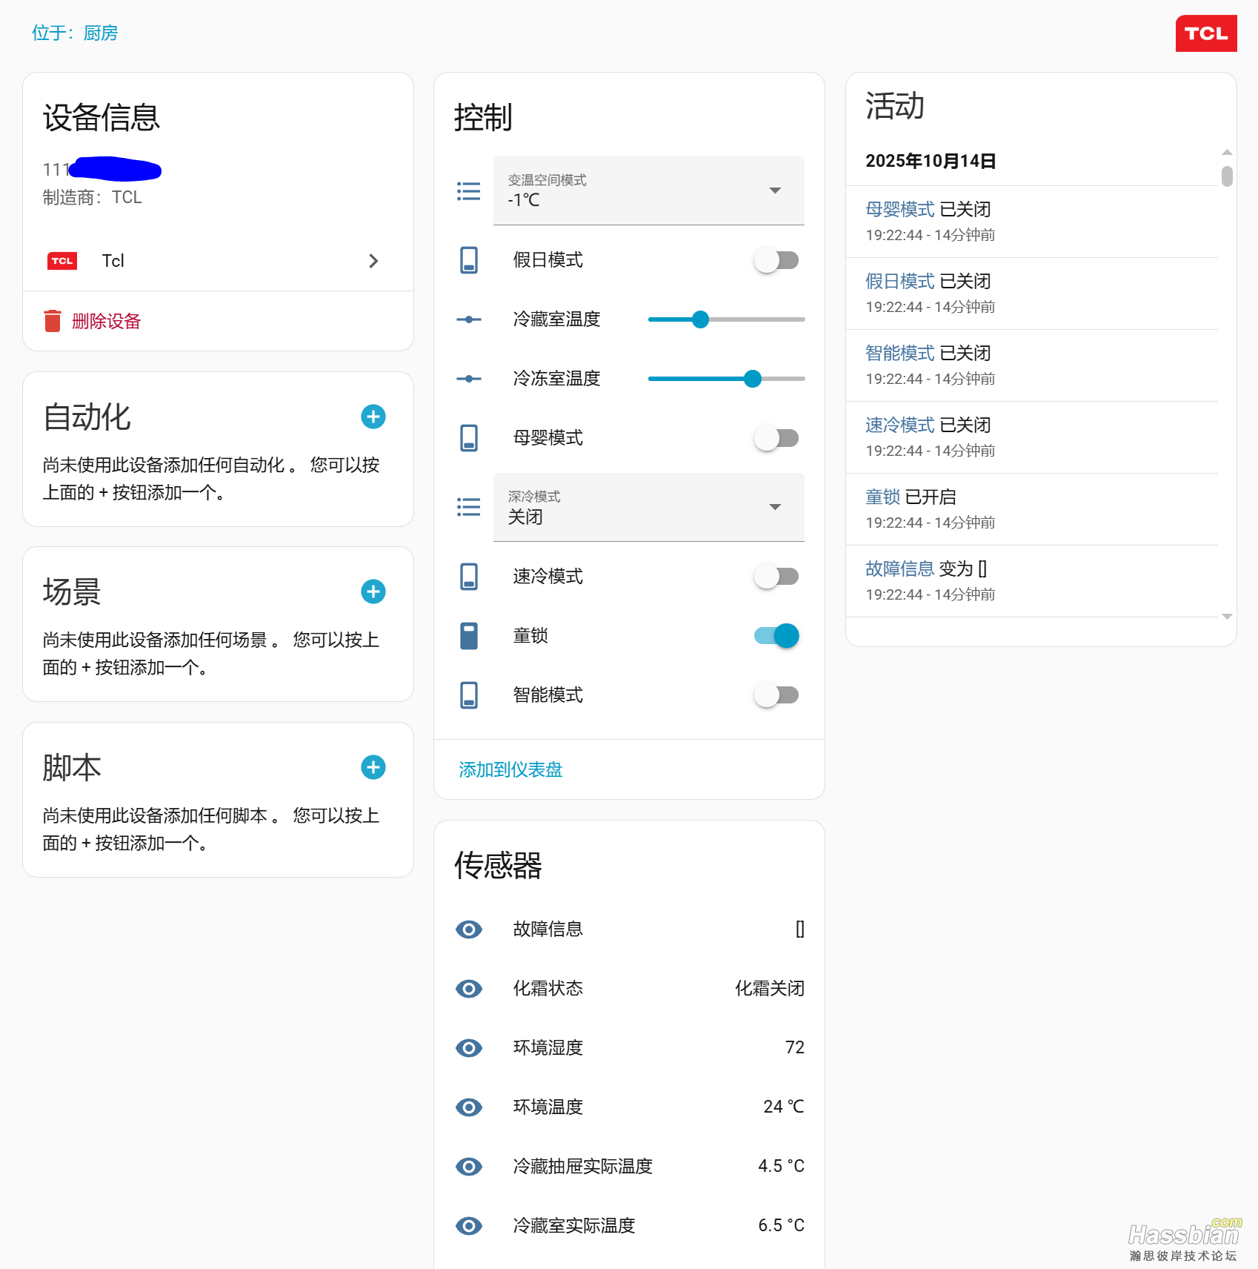Click the 冷冻室温度 slider handle

(x=753, y=379)
